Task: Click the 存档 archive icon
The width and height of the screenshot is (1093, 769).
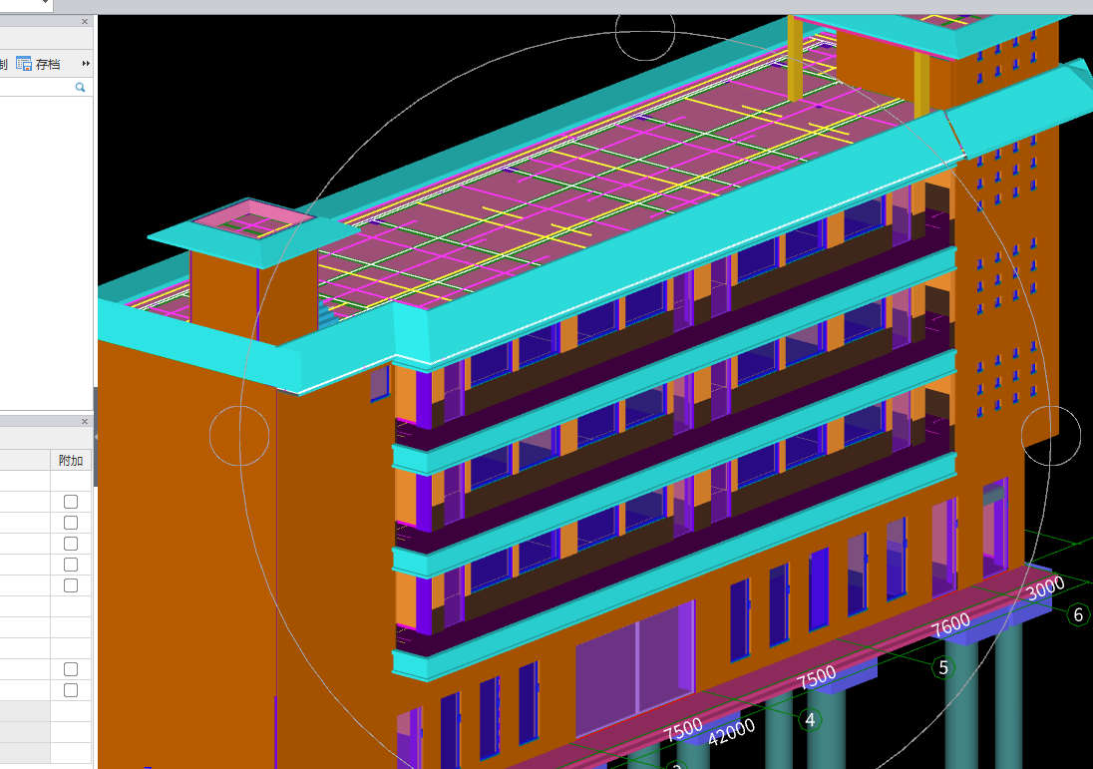Action: click(24, 64)
